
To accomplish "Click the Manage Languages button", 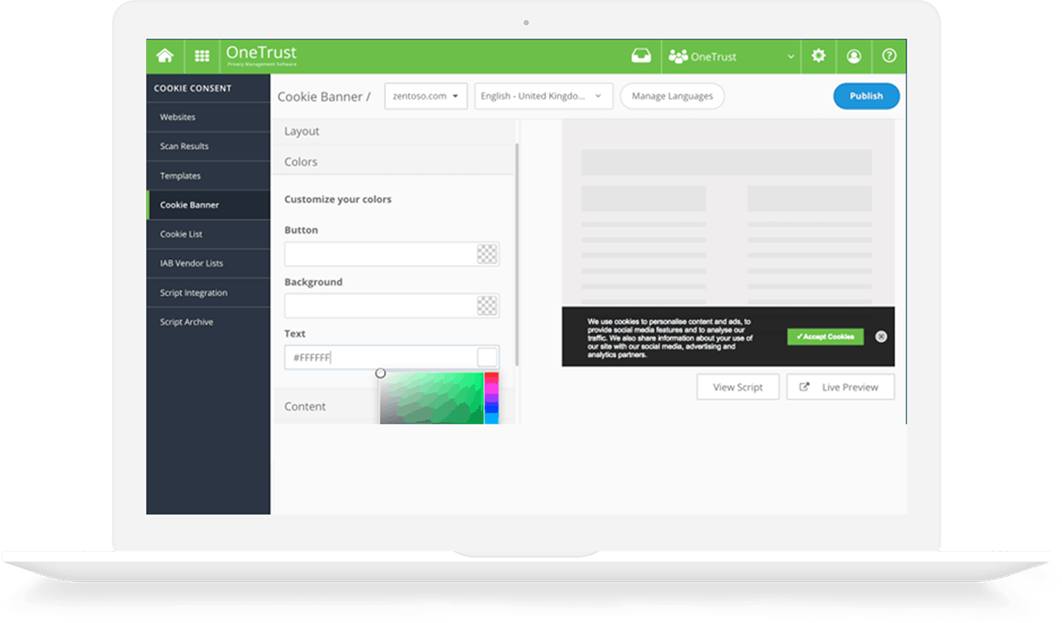I will coord(672,96).
